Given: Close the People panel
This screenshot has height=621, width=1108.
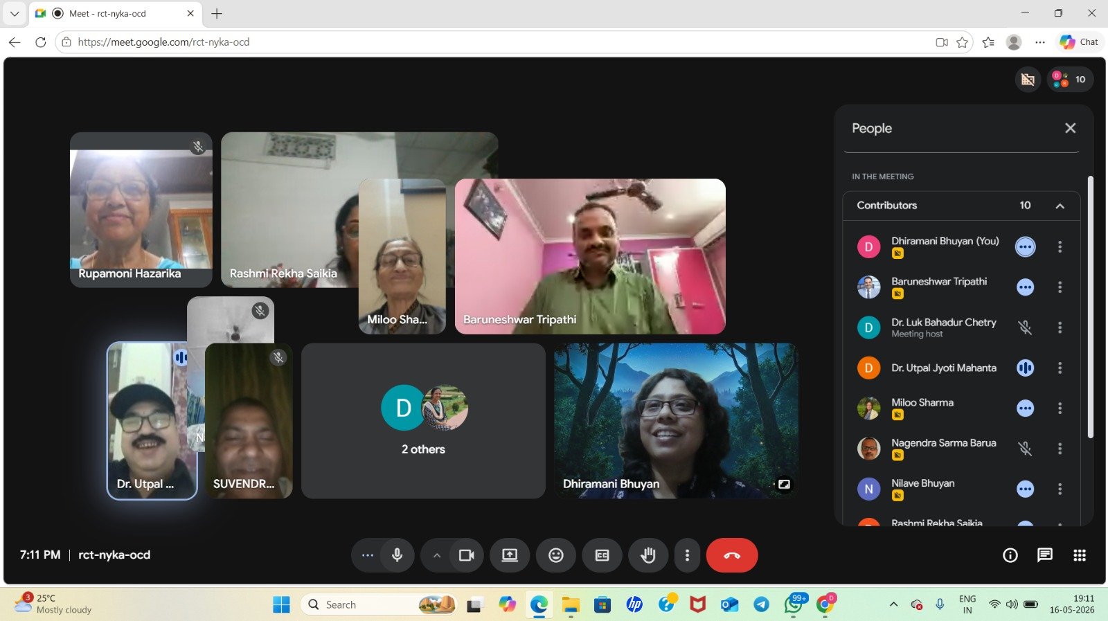Looking at the screenshot, I should pyautogui.click(x=1071, y=128).
